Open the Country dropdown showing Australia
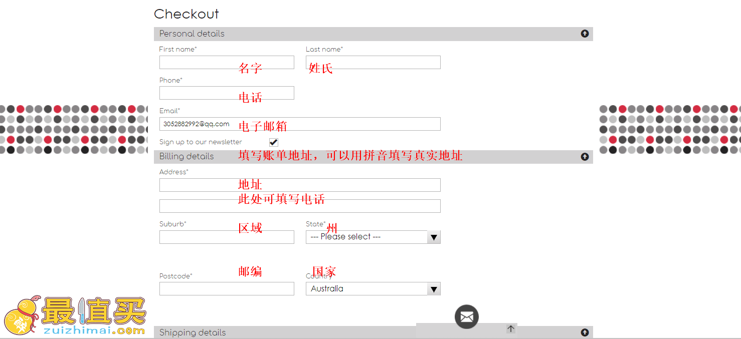This screenshot has height=339, width=741. pos(373,288)
